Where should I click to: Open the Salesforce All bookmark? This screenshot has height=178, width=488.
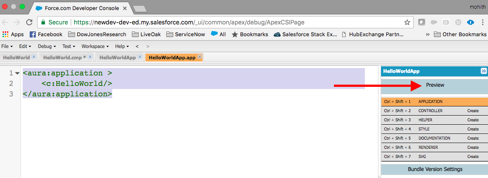coord(218,34)
